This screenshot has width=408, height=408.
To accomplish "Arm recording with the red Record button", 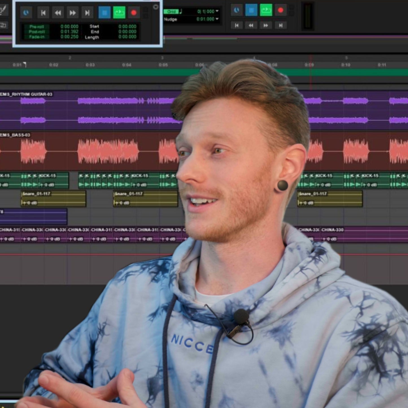I will pyautogui.click(x=134, y=12).
